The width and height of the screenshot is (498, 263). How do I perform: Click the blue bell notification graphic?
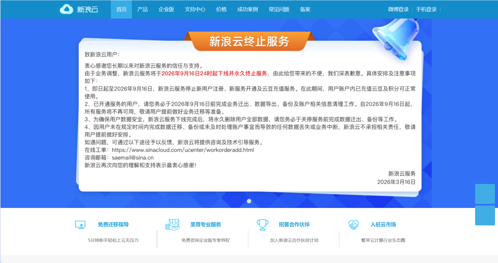(397, 38)
